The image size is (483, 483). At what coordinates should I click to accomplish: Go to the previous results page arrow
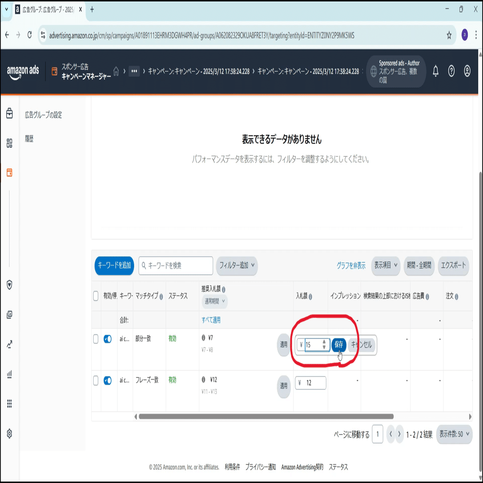391,434
